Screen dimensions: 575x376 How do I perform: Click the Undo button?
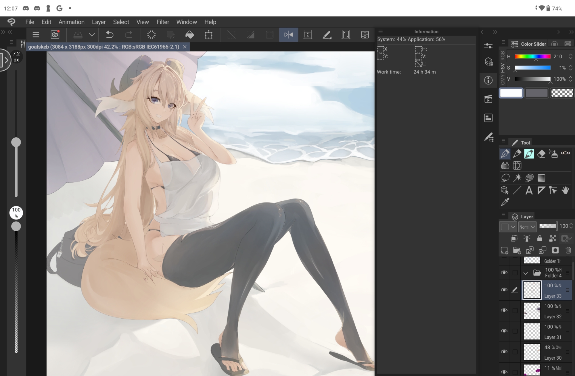110,35
